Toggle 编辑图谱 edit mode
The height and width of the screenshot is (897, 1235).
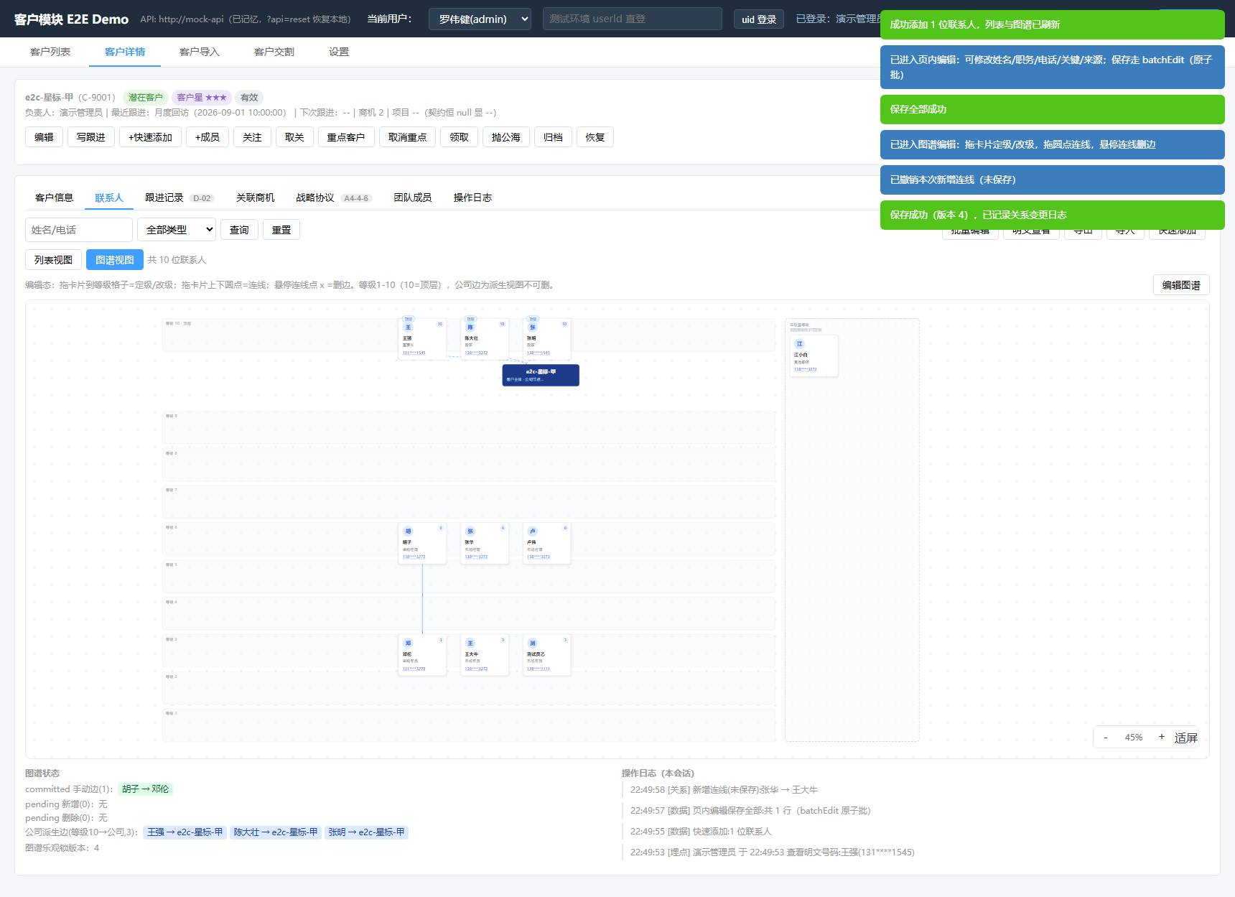pyautogui.click(x=1181, y=285)
